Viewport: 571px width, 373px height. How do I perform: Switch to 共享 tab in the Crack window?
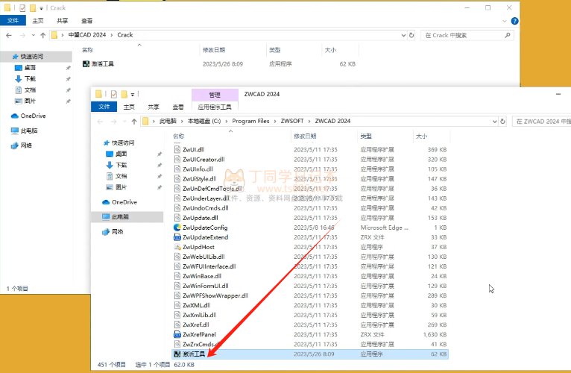coord(63,20)
